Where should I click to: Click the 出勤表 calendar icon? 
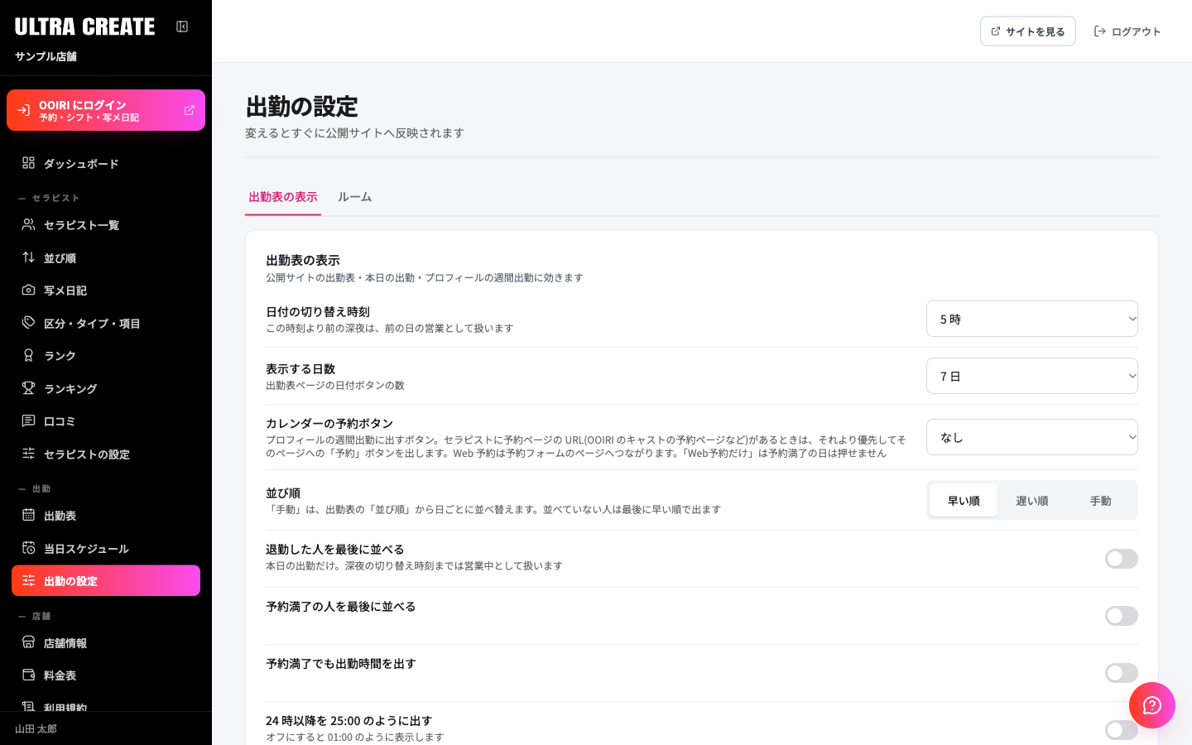[x=28, y=515]
